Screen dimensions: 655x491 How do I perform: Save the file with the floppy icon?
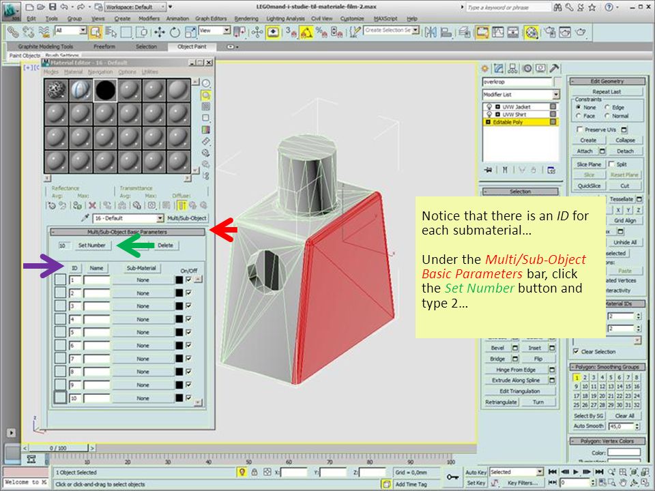point(53,7)
